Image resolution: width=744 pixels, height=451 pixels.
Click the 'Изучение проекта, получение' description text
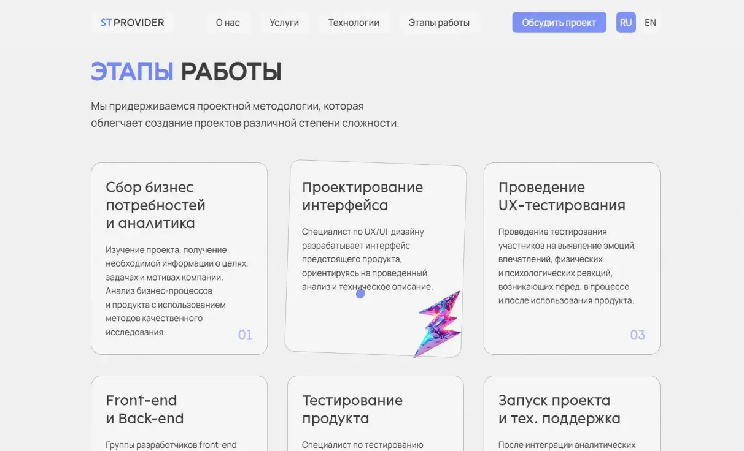(x=177, y=291)
